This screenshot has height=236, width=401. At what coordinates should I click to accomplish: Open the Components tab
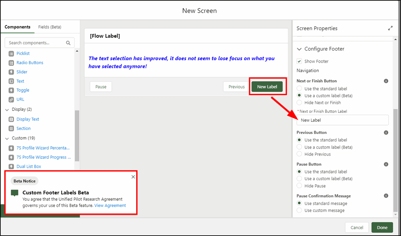click(x=18, y=27)
